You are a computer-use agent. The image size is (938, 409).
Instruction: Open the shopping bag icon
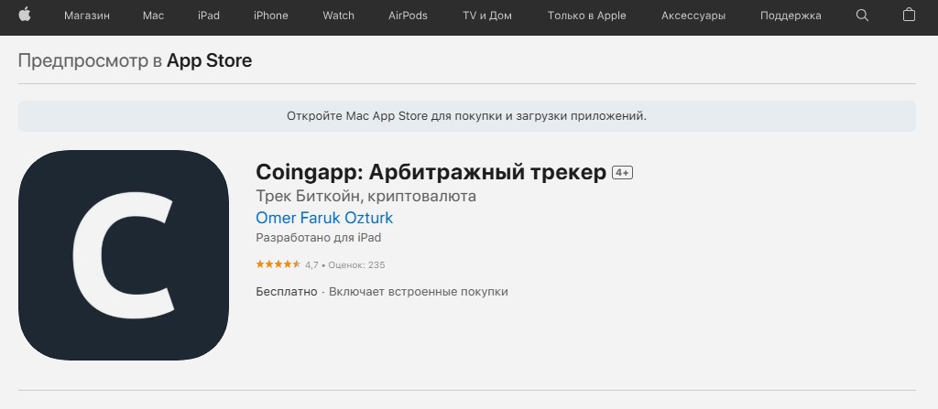909,16
